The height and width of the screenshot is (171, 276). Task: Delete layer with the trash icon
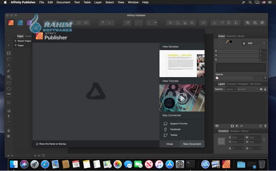(265, 126)
